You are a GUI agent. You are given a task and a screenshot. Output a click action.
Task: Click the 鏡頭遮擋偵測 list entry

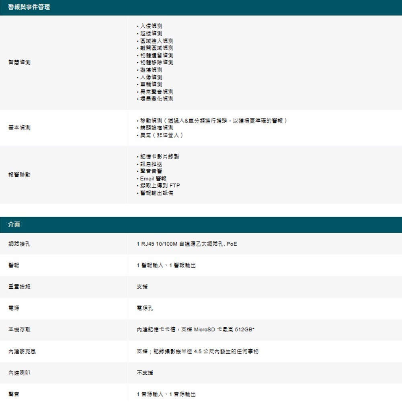157,128
